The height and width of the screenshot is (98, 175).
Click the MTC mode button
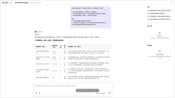pyautogui.click(x=5, y=3)
